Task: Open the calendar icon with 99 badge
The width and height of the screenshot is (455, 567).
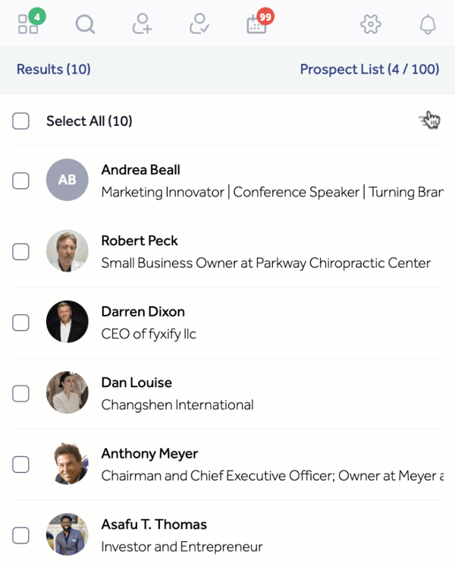Action: click(x=256, y=25)
